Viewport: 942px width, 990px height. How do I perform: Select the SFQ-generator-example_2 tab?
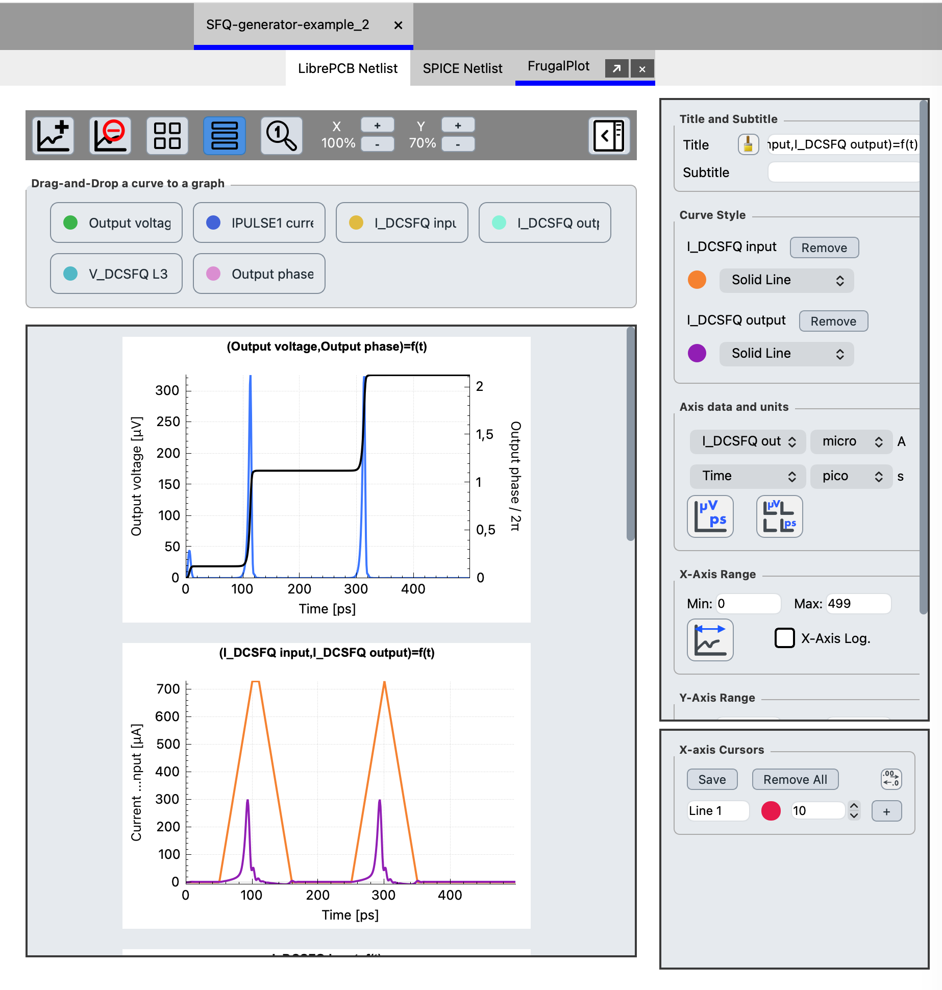pyautogui.click(x=288, y=25)
